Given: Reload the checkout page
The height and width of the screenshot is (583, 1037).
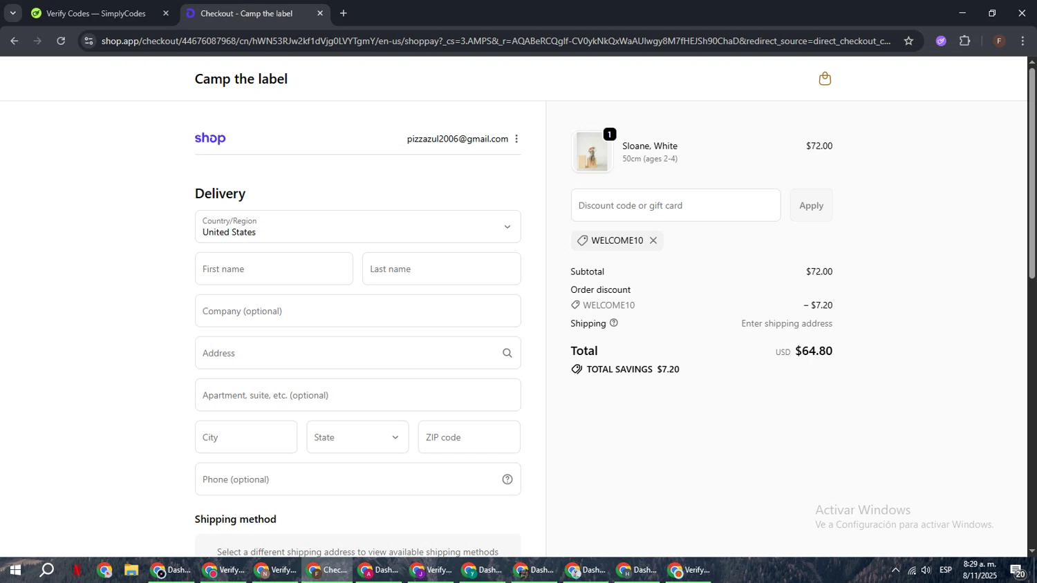Looking at the screenshot, I should (x=61, y=41).
